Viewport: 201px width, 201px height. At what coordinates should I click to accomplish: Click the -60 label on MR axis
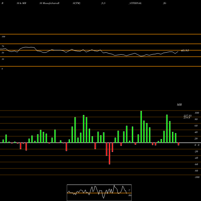196,164
